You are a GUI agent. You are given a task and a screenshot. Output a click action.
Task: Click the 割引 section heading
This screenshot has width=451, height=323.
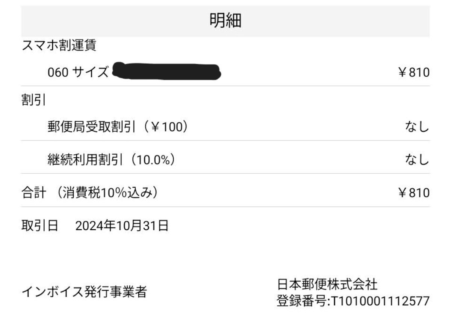(x=34, y=101)
